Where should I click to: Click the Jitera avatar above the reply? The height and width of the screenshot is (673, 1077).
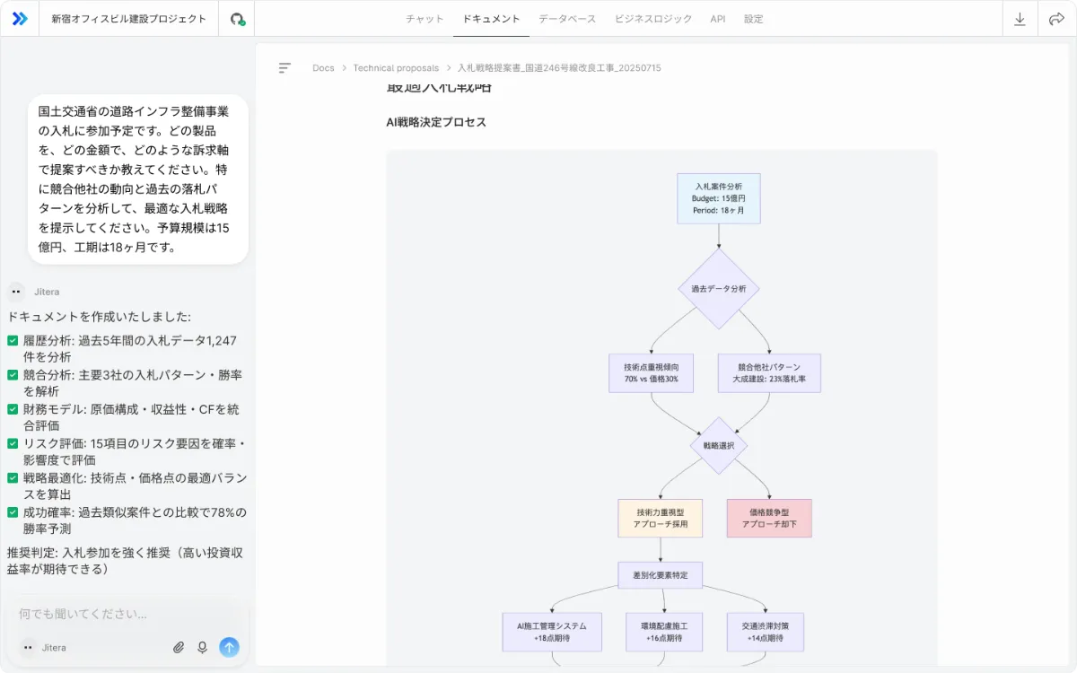(x=16, y=292)
